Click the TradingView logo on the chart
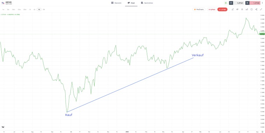 (x=3, y=127)
